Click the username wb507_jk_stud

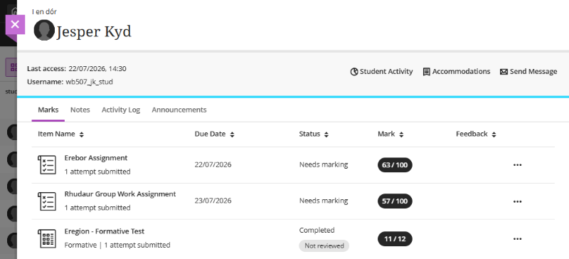click(x=90, y=82)
